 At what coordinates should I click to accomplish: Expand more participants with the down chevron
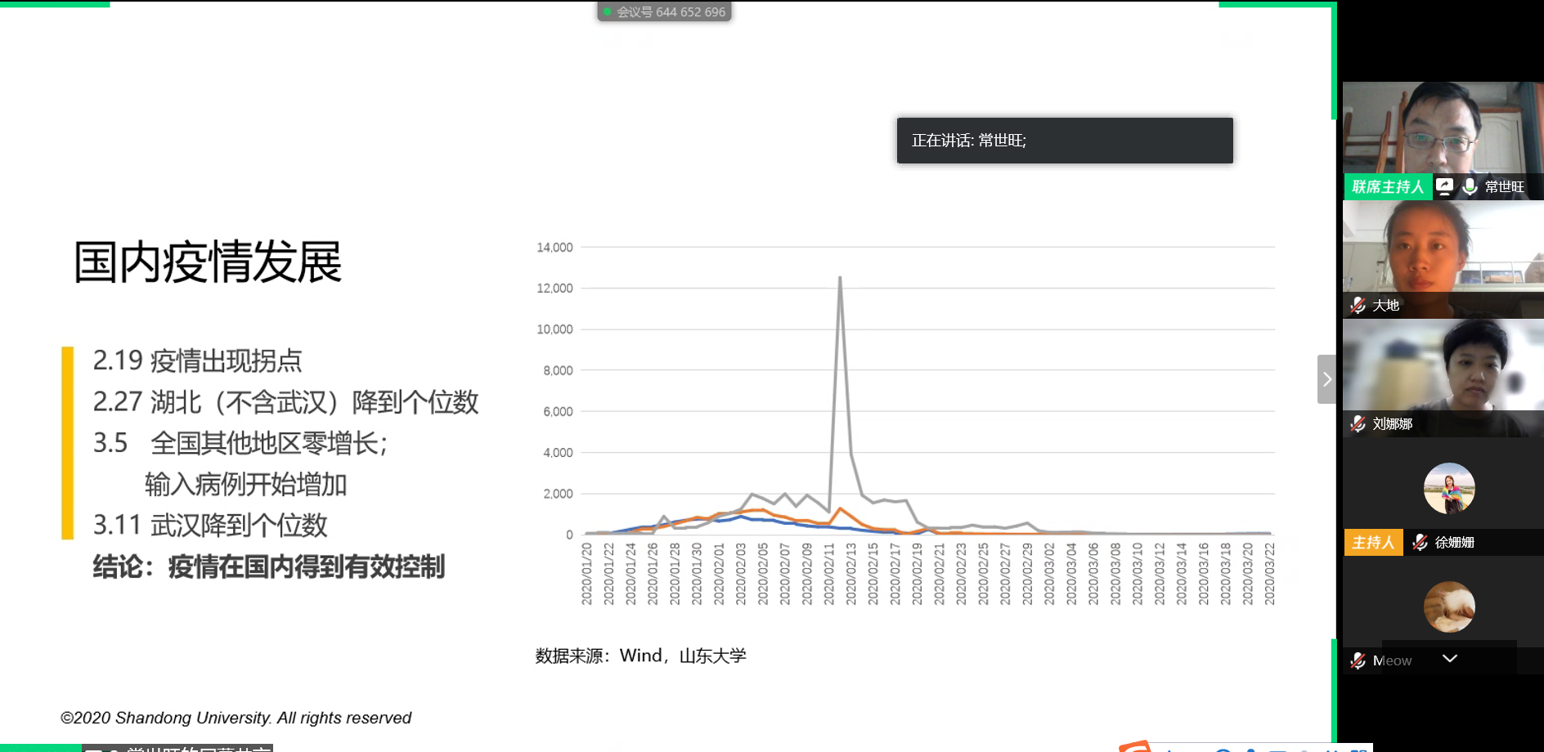click(1450, 659)
